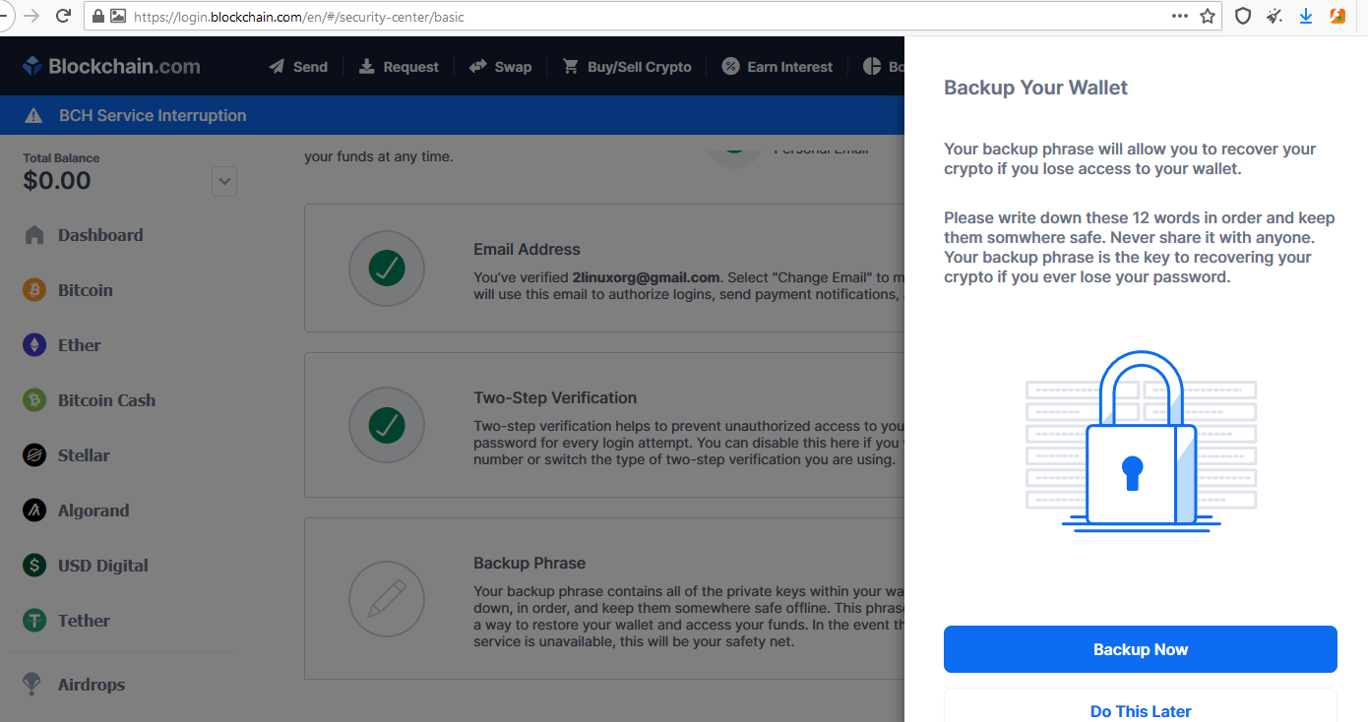Open the Tether wallet in sidebar

[84, 621]
